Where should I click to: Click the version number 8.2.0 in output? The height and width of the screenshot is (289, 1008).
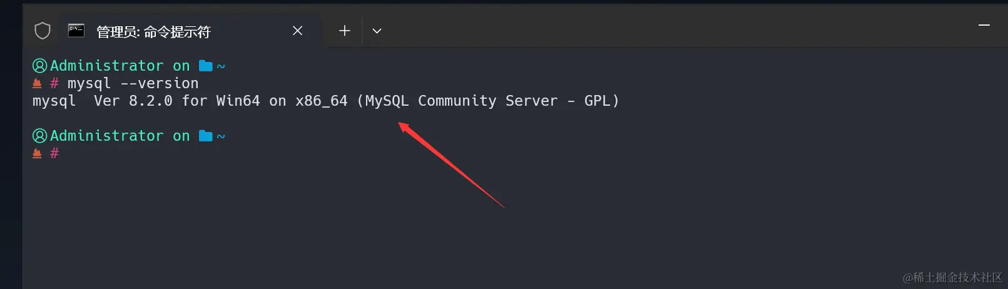(x=150, y=101)
